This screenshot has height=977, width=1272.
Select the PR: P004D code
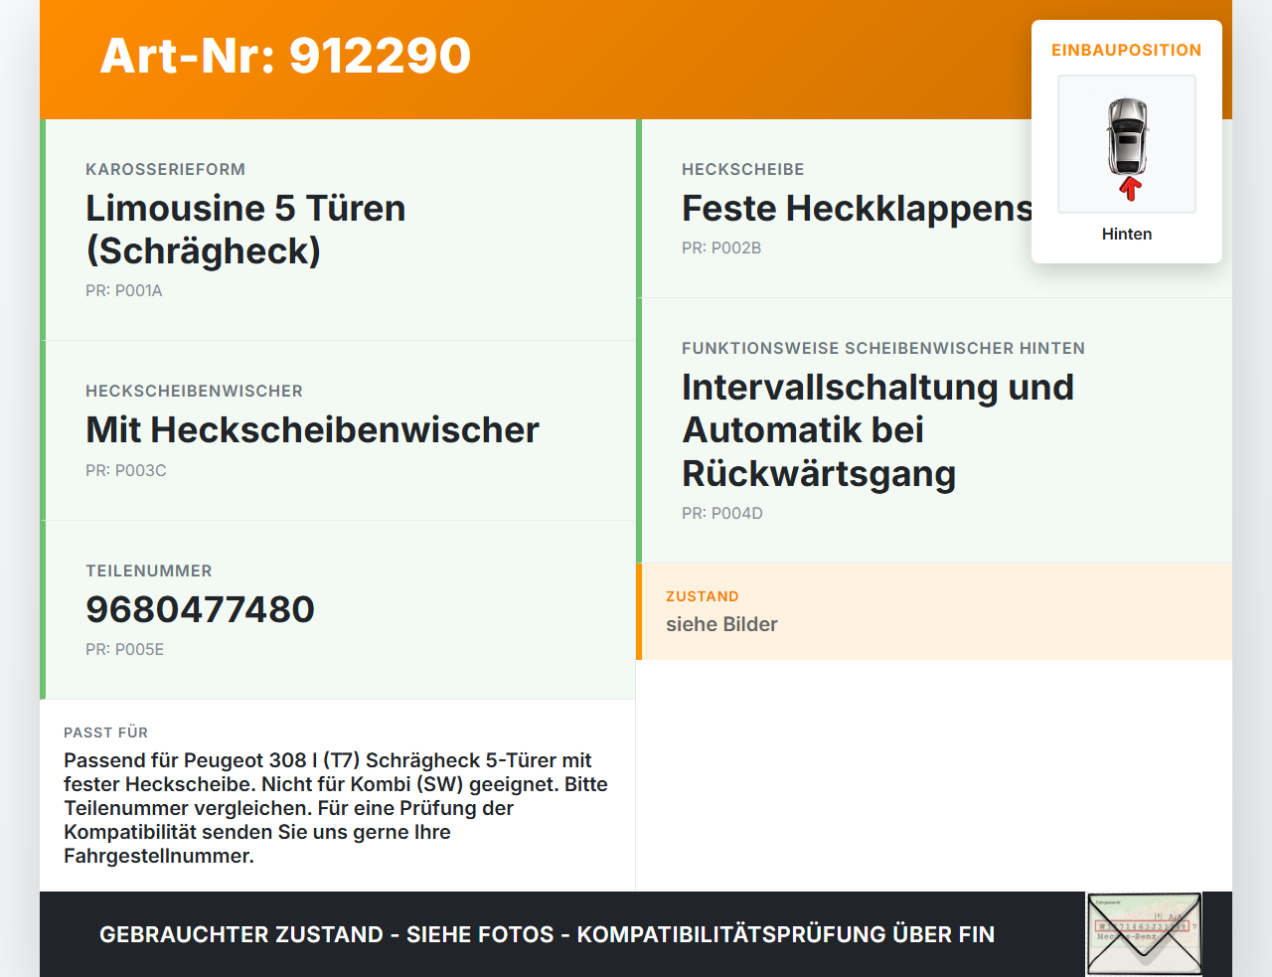click(722, 513)
